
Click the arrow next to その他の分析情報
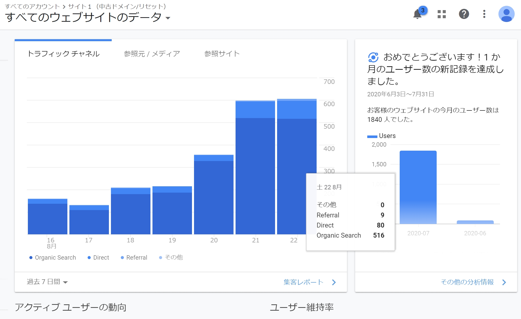[504, 282]
